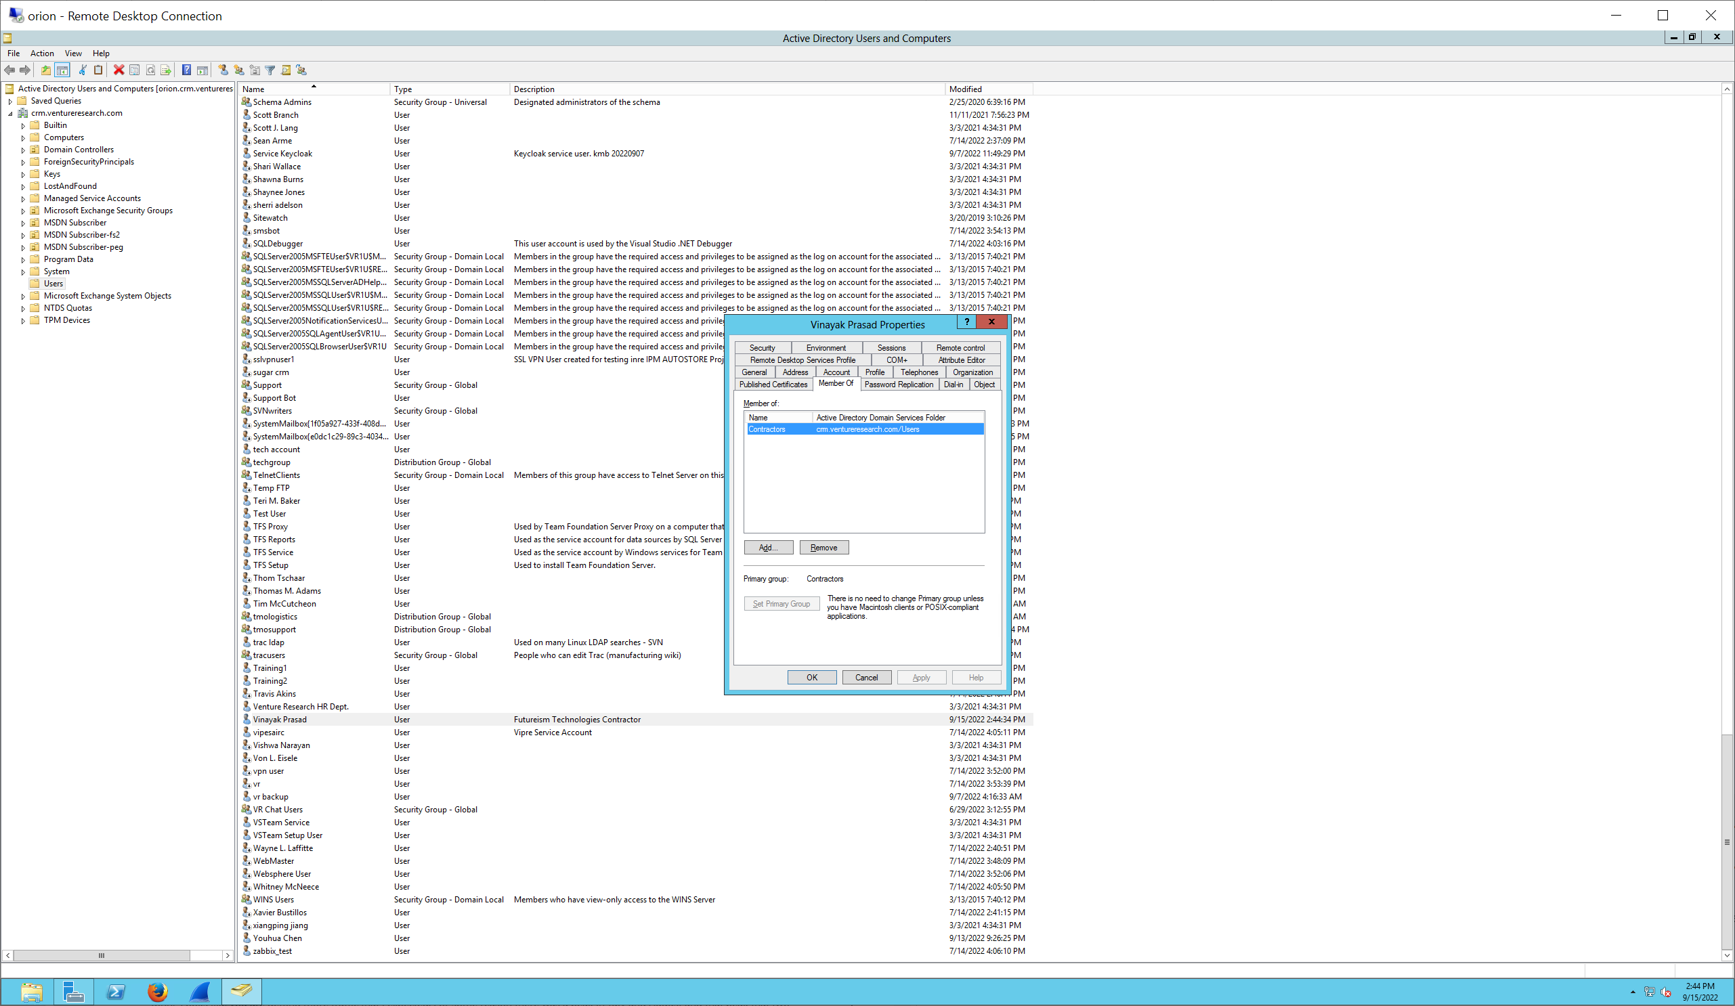This screenshot has height=1006, width=1735.
Task: Expand the Saved Queries node
Action: tap(10, 101)
